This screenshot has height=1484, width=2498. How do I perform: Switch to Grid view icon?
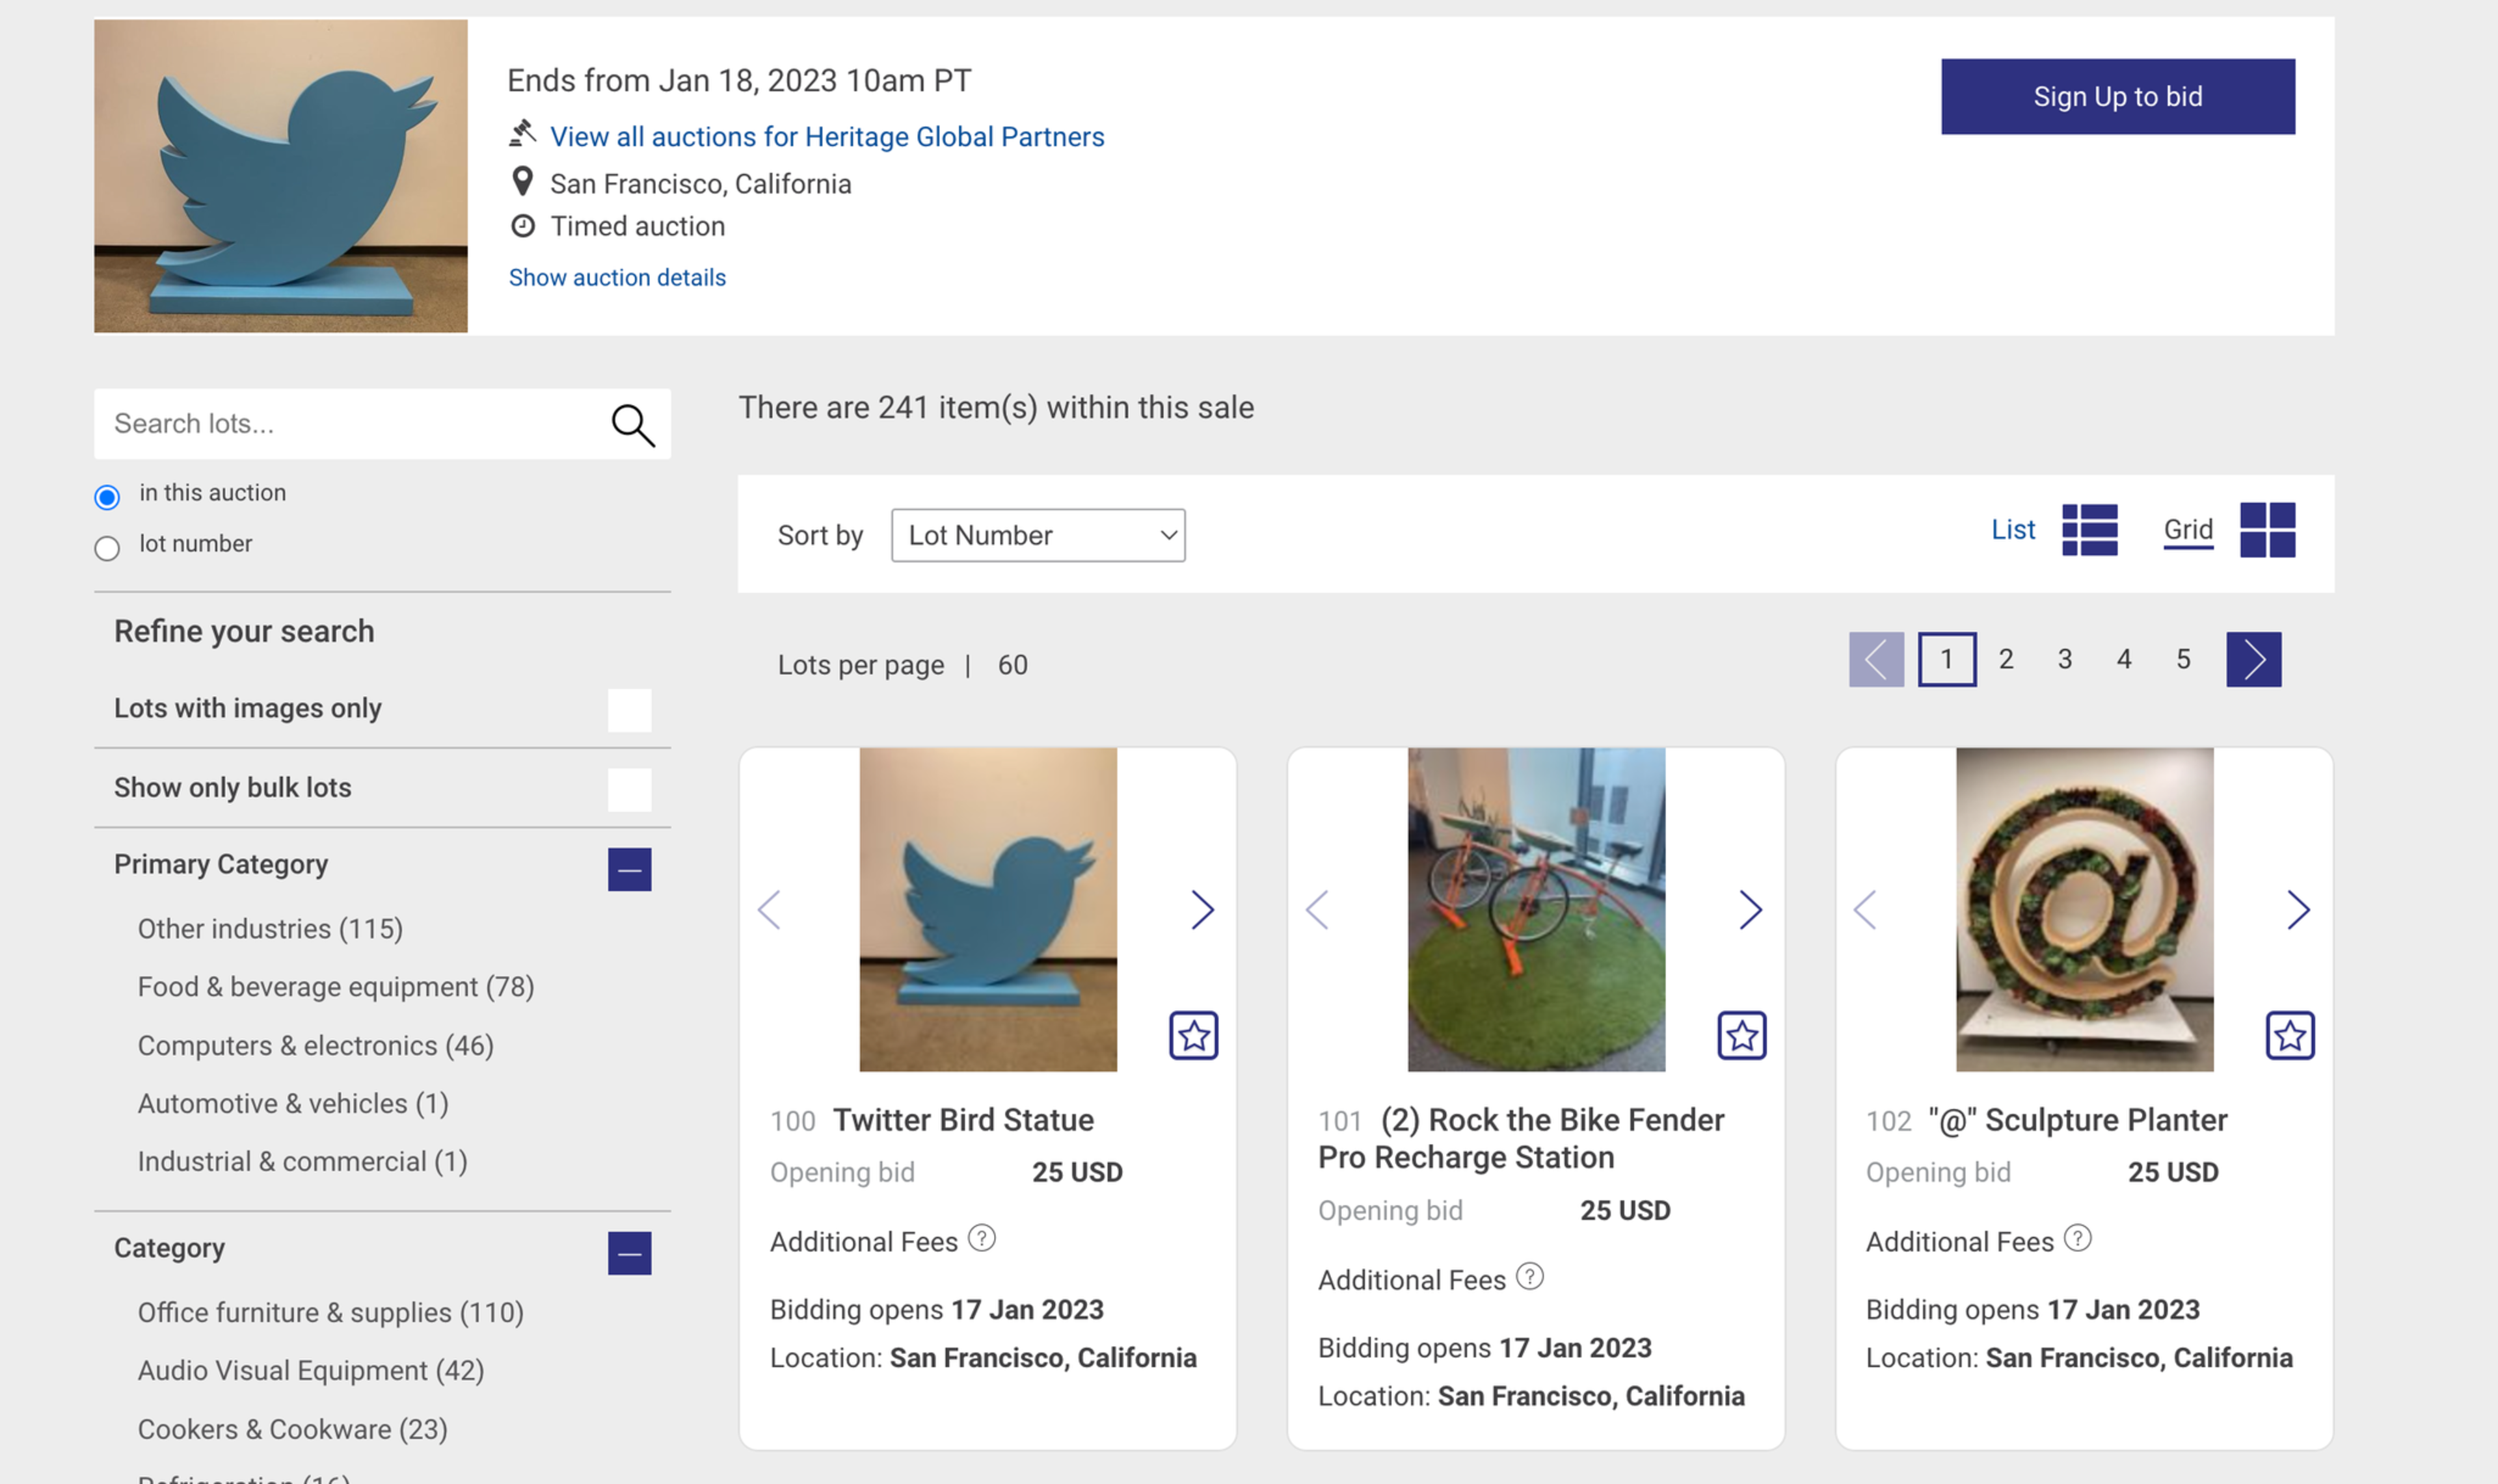(x=2267, y=530)
